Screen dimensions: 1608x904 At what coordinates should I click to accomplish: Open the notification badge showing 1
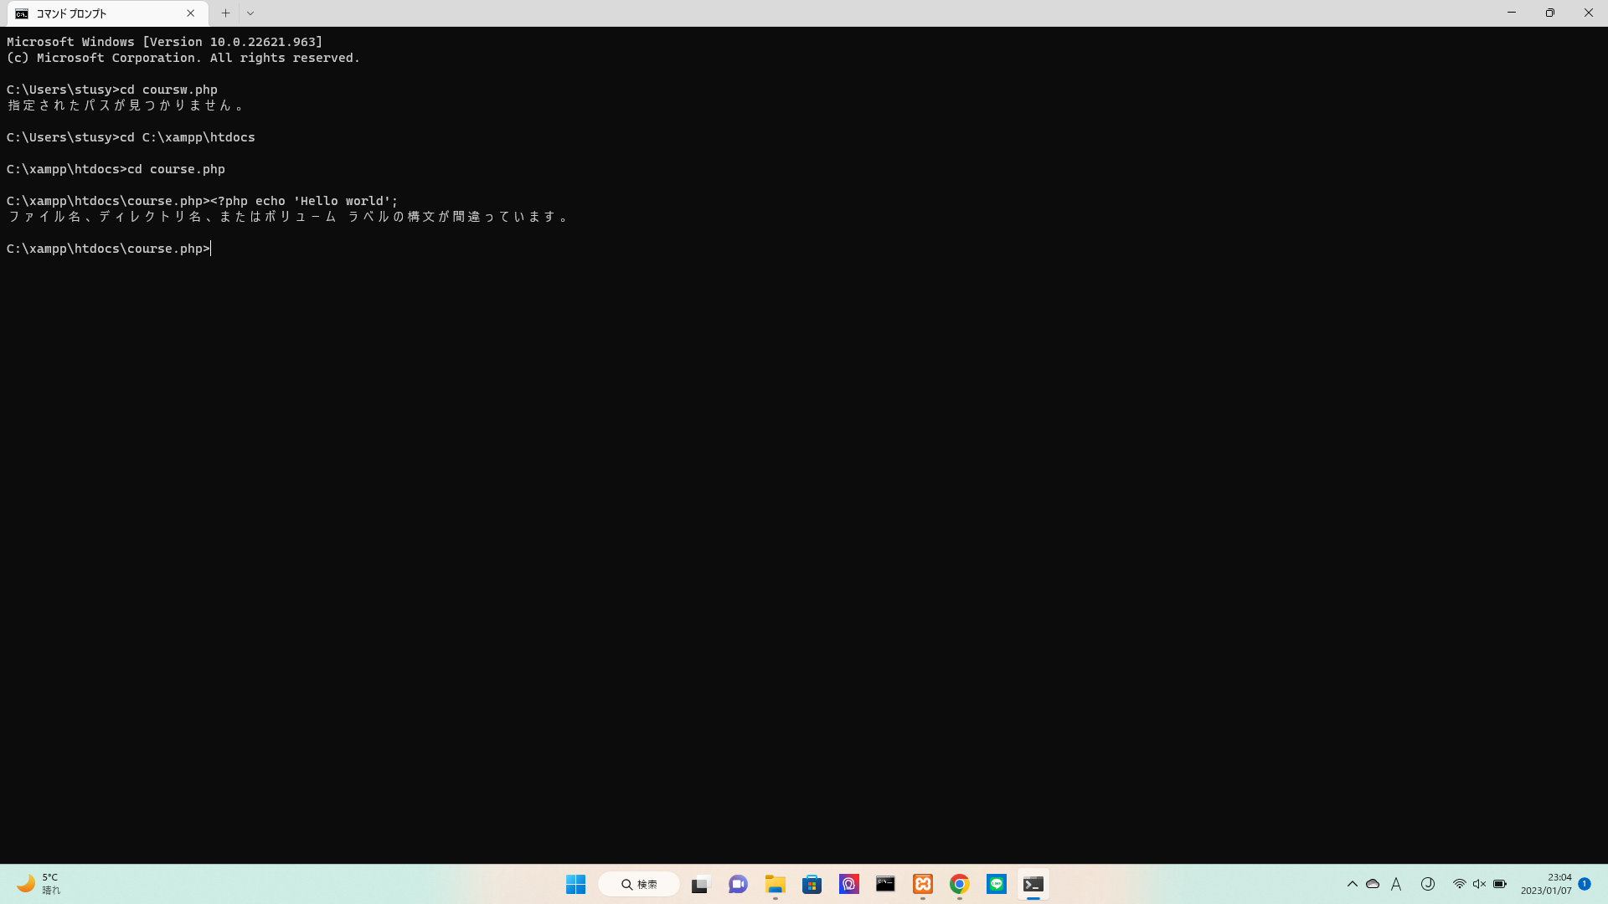tap(1585, 884)
